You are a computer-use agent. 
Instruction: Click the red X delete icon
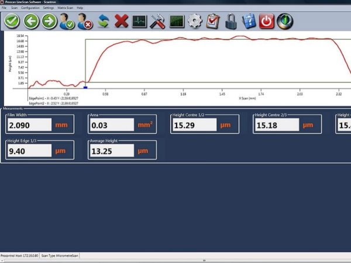(122, 22)
